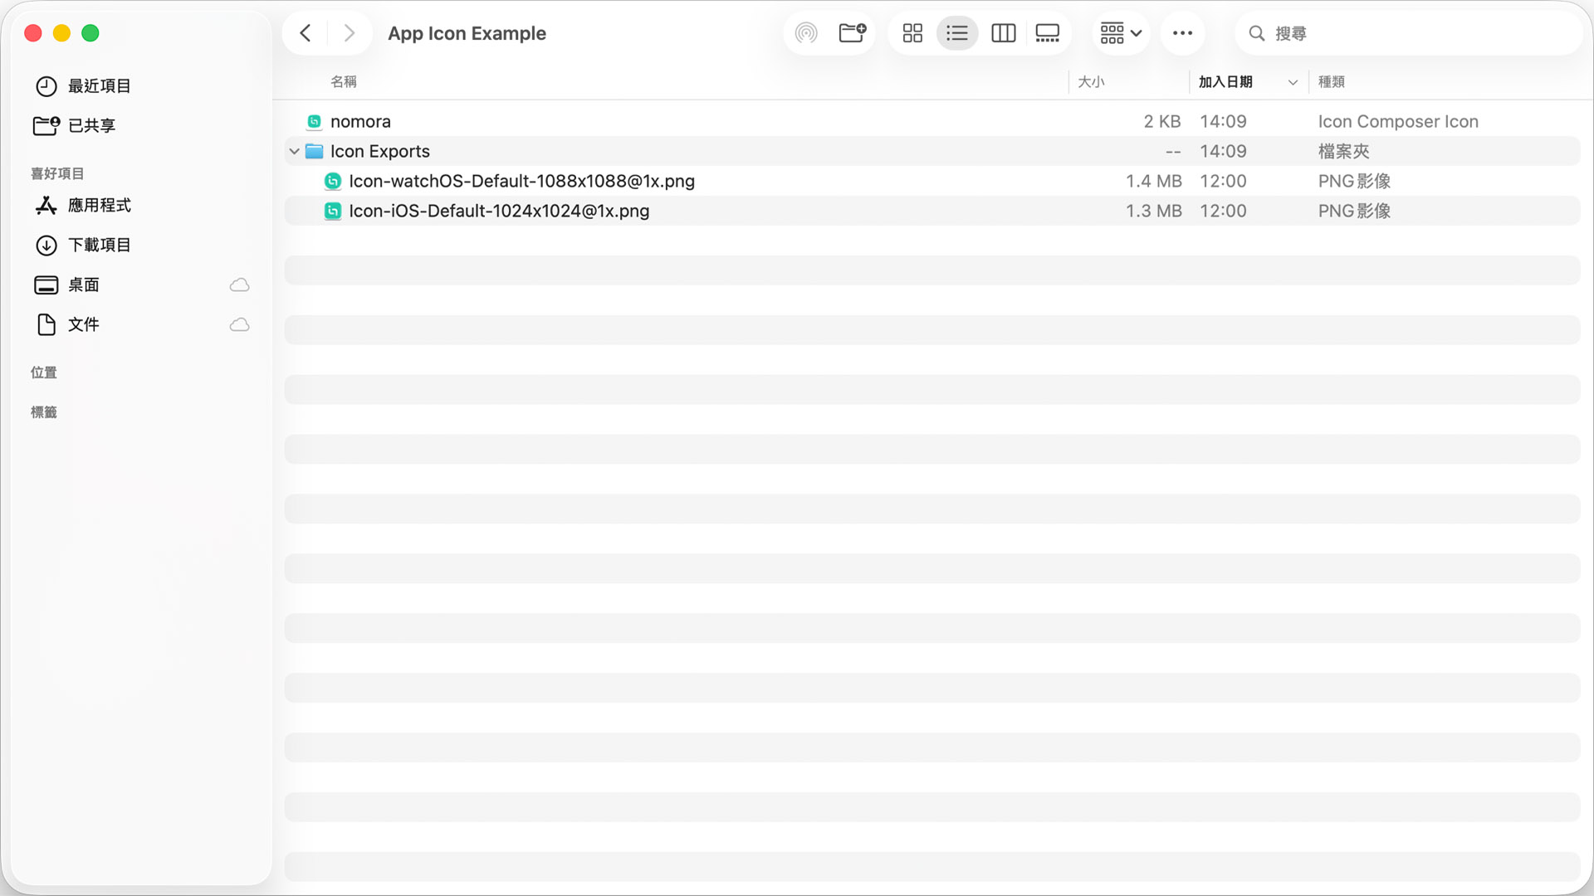Click the 搜尋 search field
The width and height of the screenshot is (1594, 896).
click(1411, 33)
